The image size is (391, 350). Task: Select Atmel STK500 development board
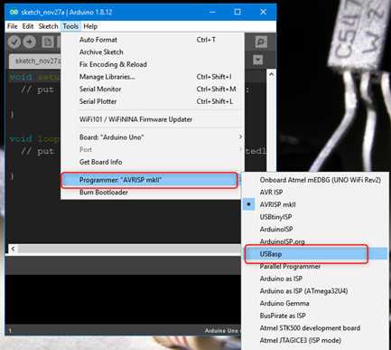click(x=314, y=328)
